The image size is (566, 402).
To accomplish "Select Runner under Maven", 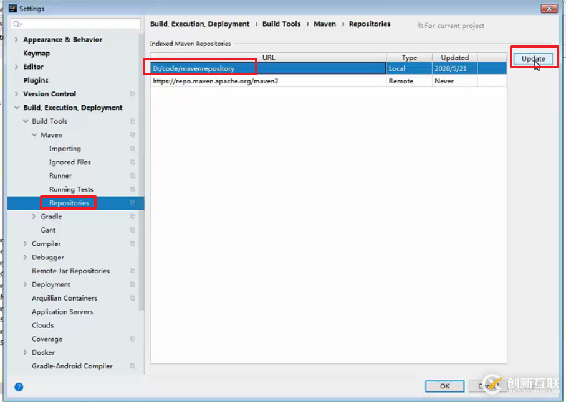I will click(60, 175).
